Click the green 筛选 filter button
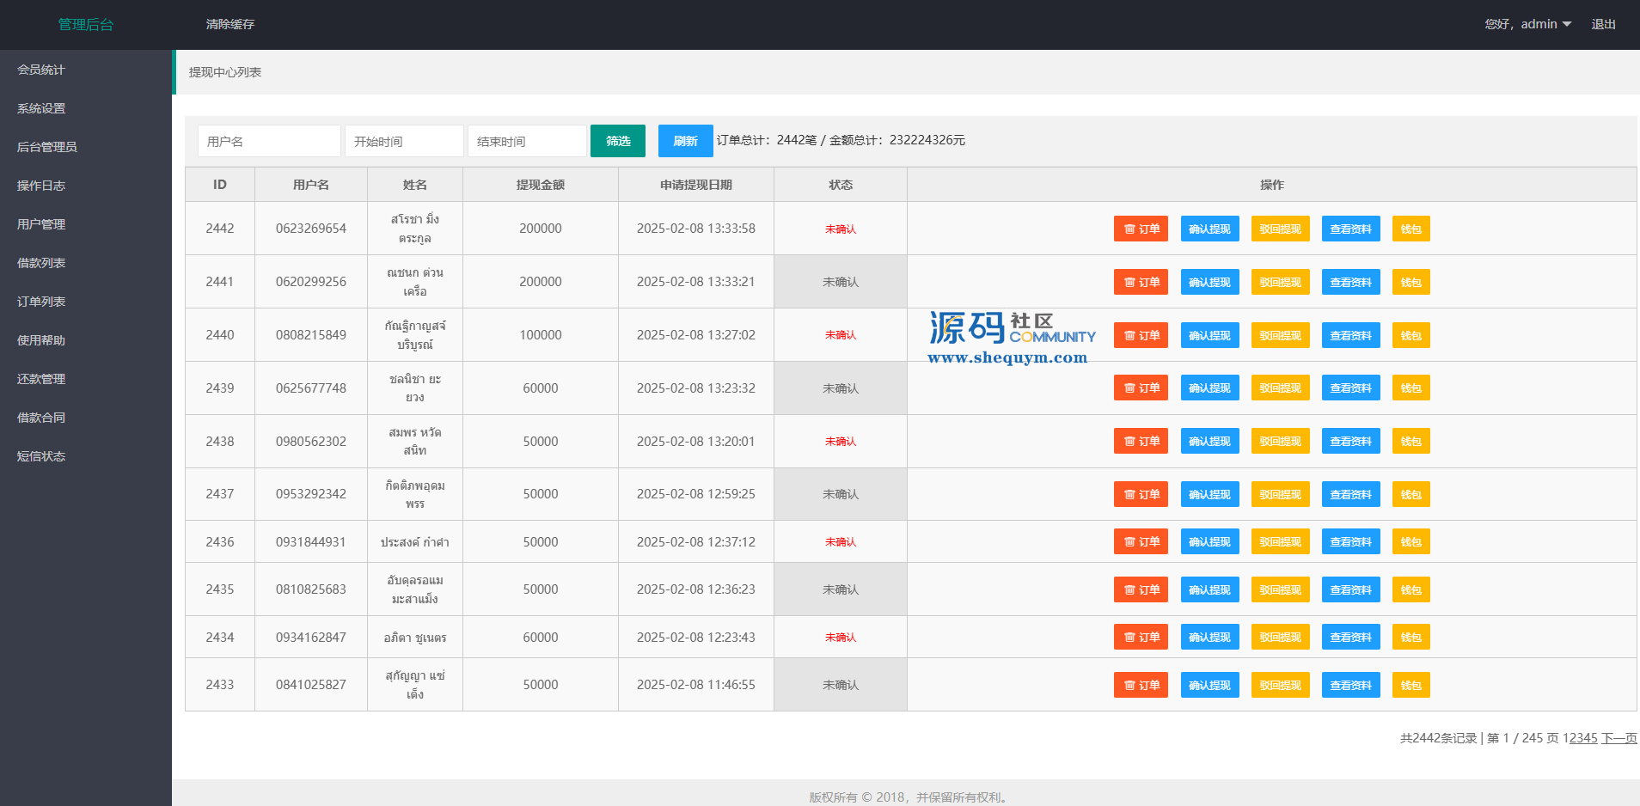Image resolution: width=1640 pixels, height=806 pixels. click(617, 141)
